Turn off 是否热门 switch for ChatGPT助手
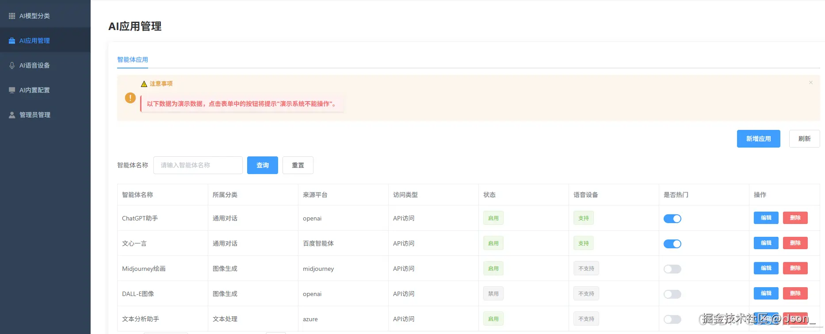The height and width of the screenshot is (334, 825). point(672,219)
